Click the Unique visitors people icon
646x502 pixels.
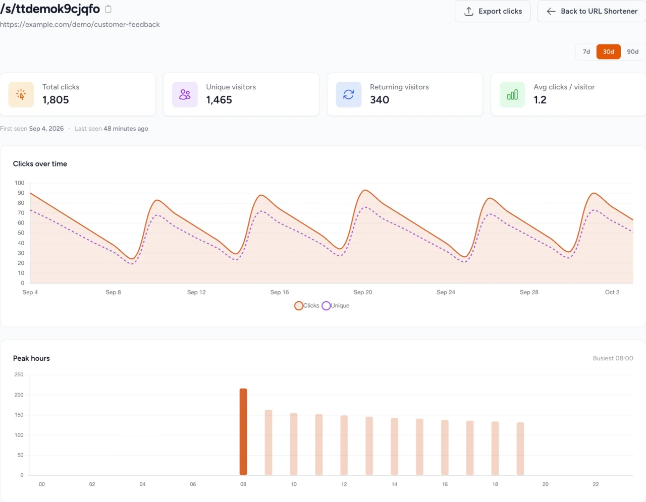click(185, 94)
